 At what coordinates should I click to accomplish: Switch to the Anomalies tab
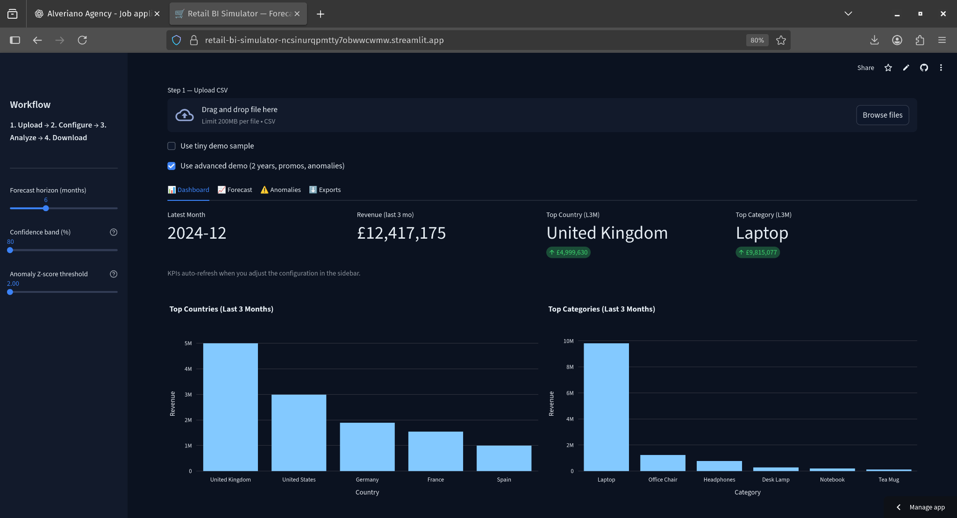tap(281, 190)
